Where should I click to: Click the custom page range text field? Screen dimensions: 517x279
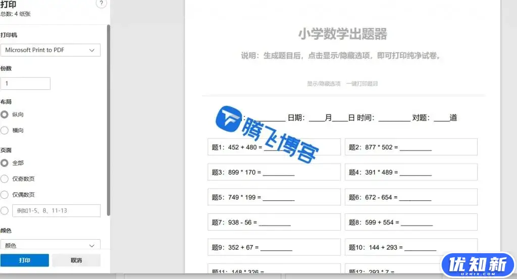[57, 211]
